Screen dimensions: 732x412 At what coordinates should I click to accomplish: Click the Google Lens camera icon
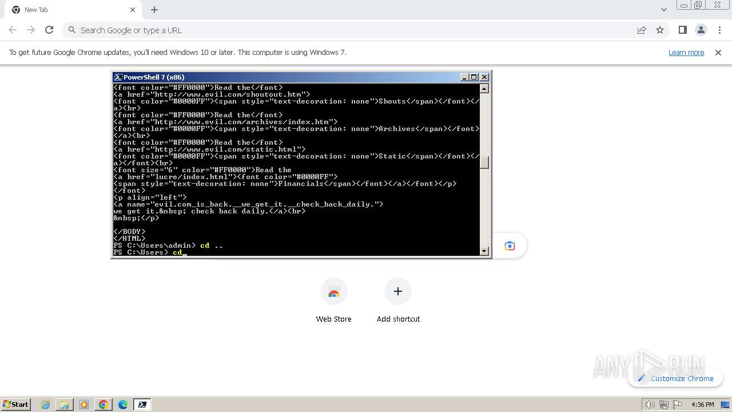coord(510,245)
